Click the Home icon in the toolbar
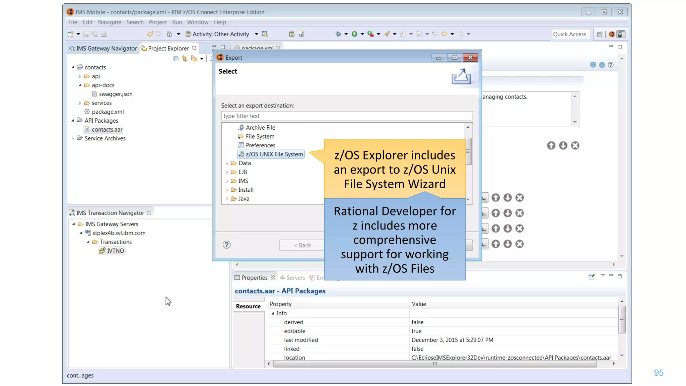 click(x=169, y=34)
